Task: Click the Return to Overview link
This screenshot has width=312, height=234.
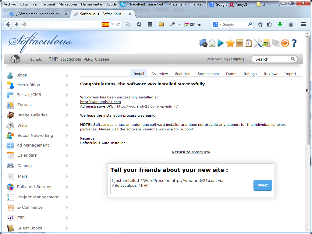Action: point(191,152)
